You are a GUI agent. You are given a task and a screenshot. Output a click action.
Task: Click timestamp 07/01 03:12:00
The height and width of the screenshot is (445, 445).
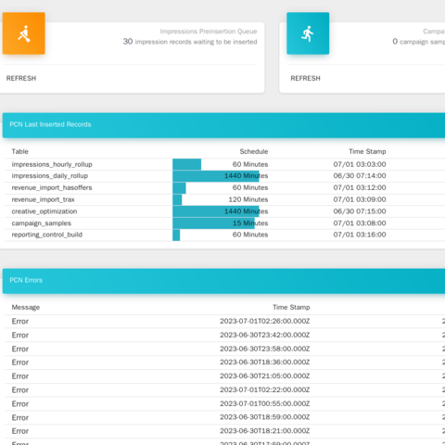(x=360, y=188)
